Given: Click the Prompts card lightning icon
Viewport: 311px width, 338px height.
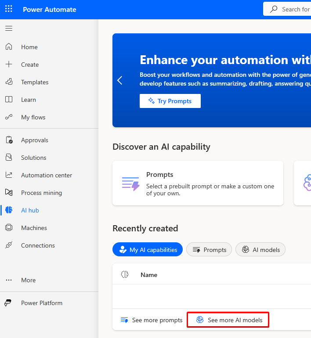Looking at the screenshot, I should click(131, 184).
